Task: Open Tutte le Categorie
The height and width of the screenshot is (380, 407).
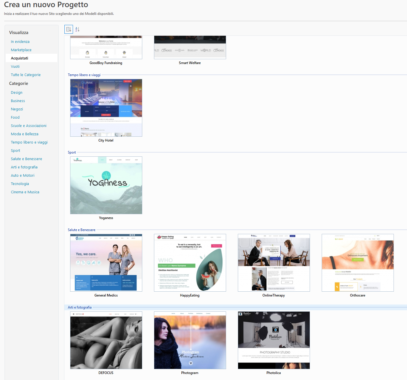Action: tap(26, 75)
